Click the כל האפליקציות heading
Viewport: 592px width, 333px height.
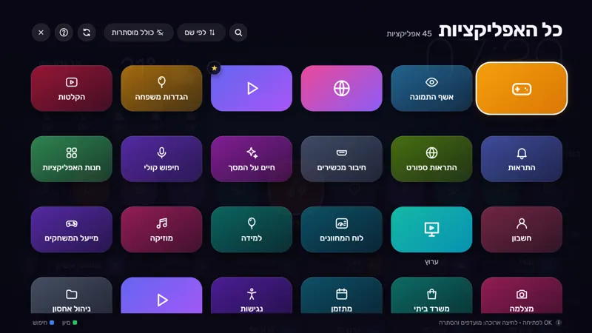pos(500,30)
